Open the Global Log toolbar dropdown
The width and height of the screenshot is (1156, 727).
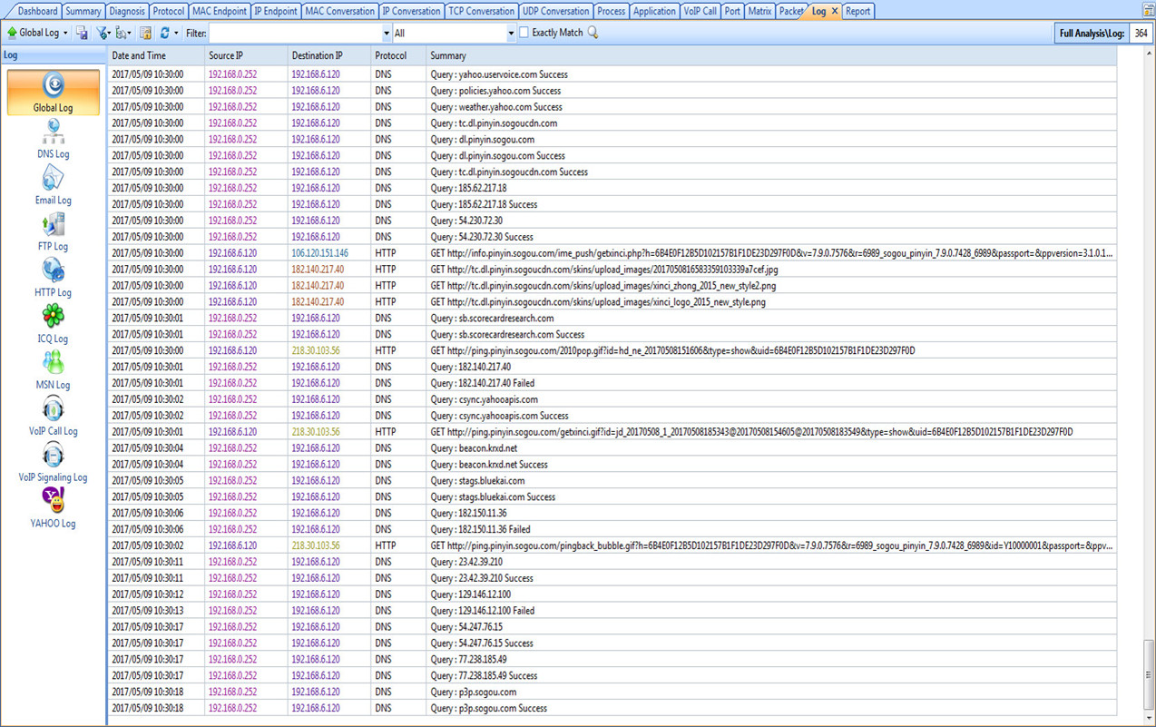pos(36,33)
